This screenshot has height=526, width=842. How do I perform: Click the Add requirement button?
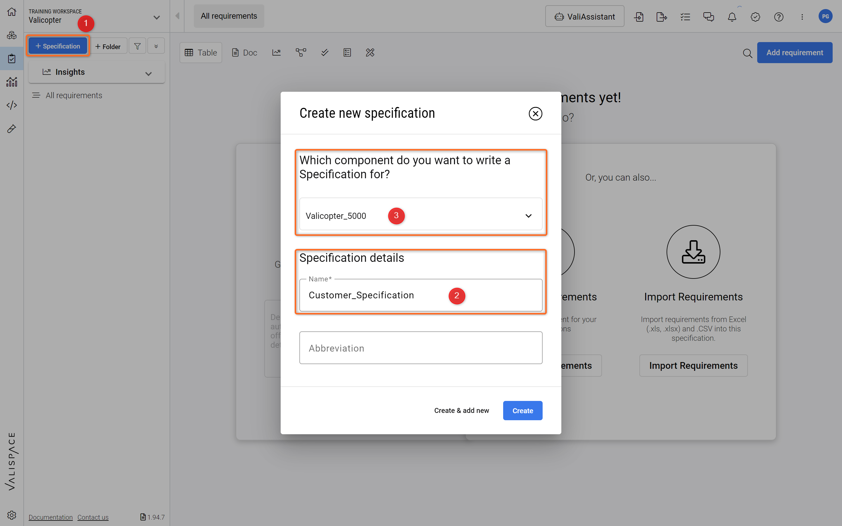(795, 53)
